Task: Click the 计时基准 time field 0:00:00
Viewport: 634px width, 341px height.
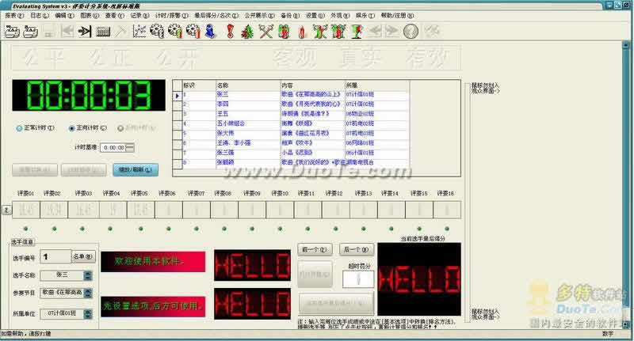Action: pyautogui.click(x=113, y=148)
